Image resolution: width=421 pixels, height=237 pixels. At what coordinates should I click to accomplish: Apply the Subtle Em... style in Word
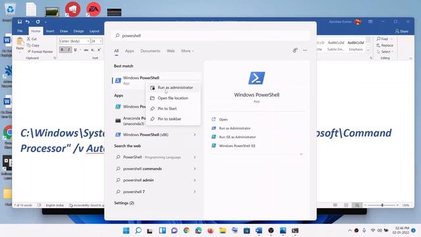(x=335, y=45)
